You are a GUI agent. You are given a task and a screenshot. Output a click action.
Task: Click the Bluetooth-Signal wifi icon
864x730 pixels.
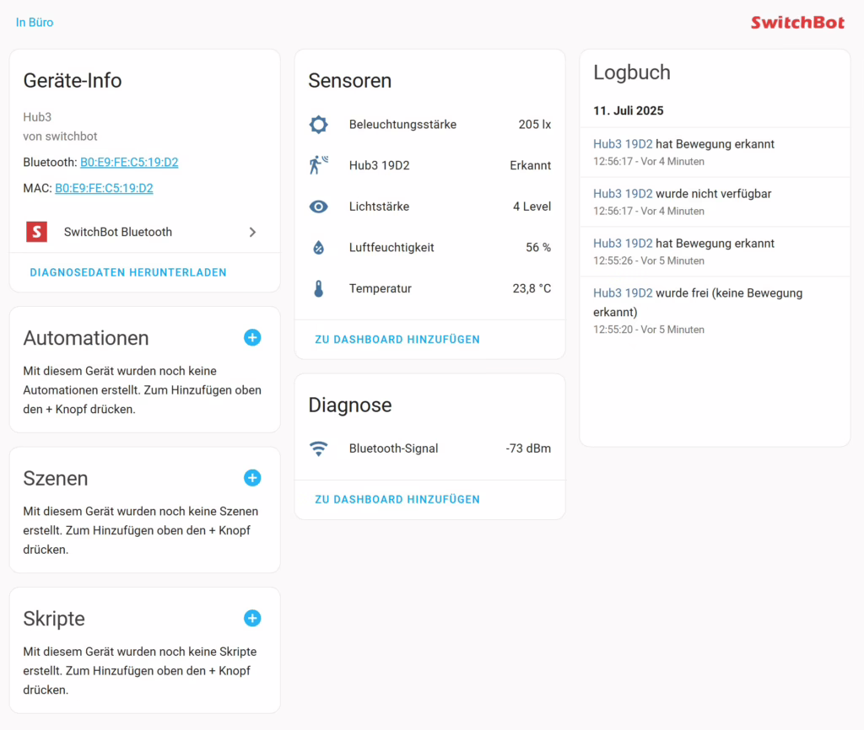click(x=318, y=448)
